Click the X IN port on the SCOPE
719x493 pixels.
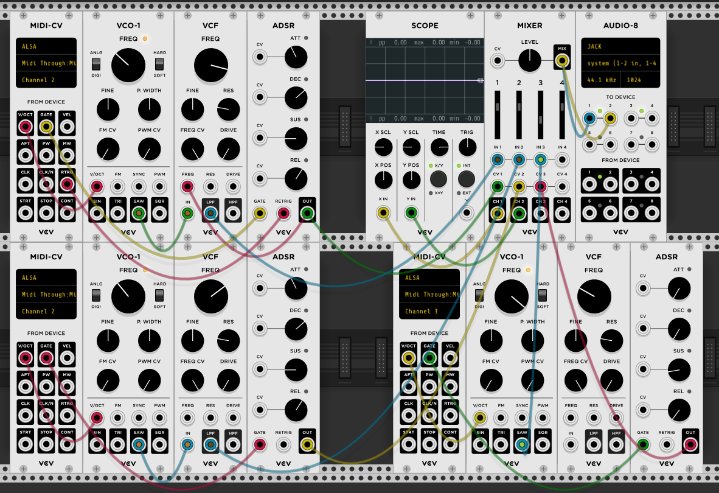click(x=383, y=212)
